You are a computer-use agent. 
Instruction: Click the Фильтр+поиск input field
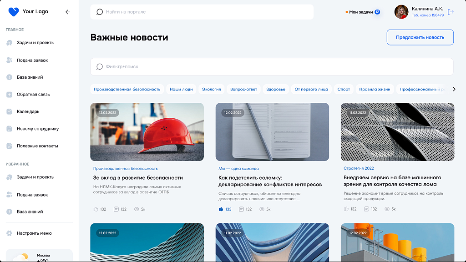272,66
